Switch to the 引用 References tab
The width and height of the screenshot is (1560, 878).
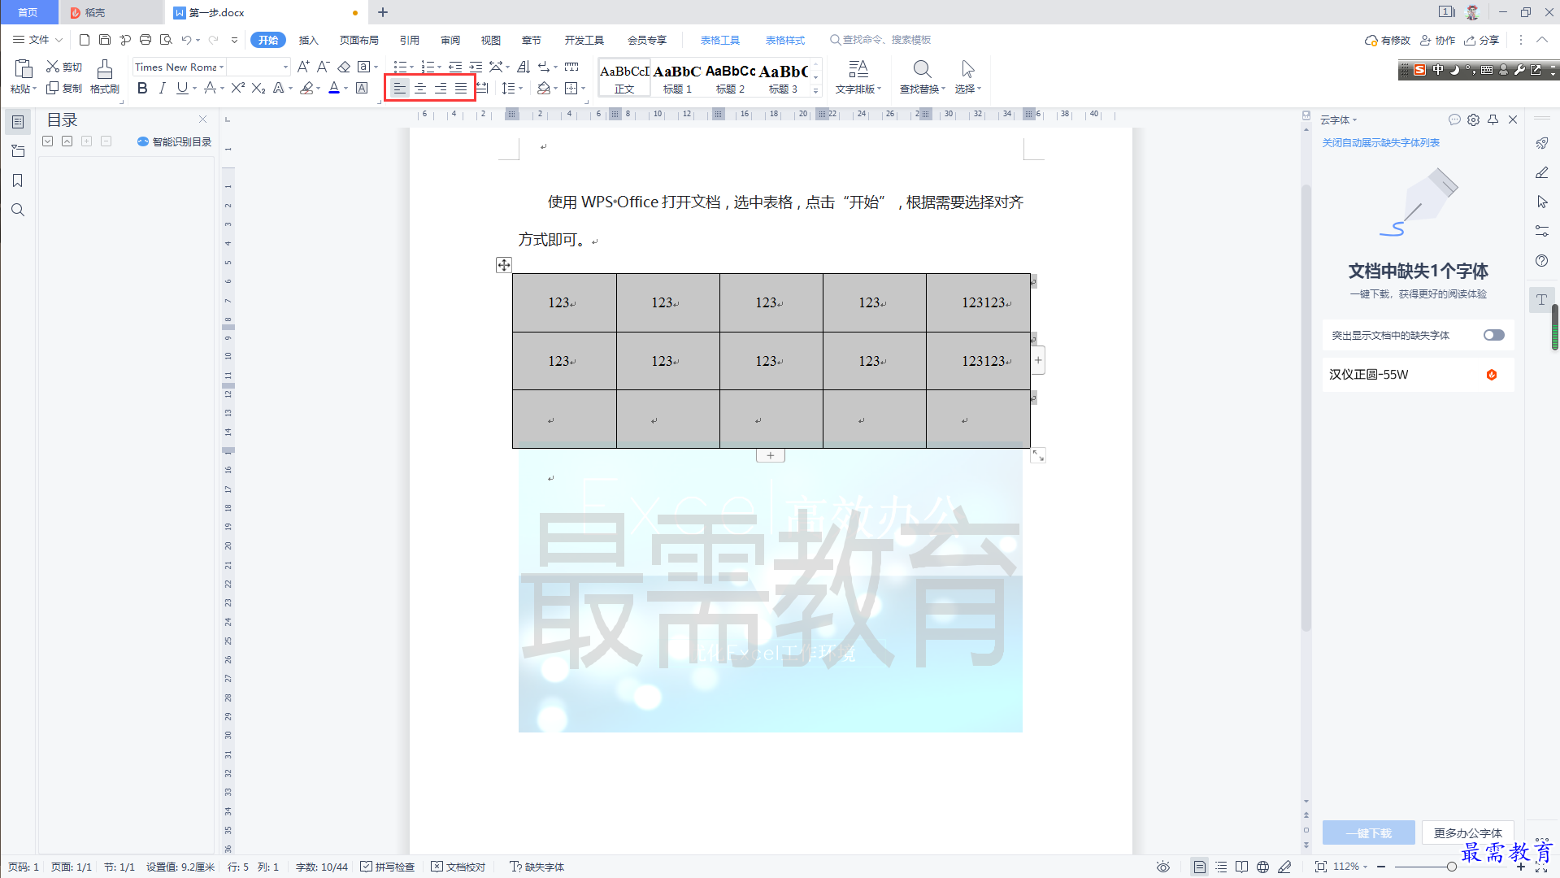(410, 40)
